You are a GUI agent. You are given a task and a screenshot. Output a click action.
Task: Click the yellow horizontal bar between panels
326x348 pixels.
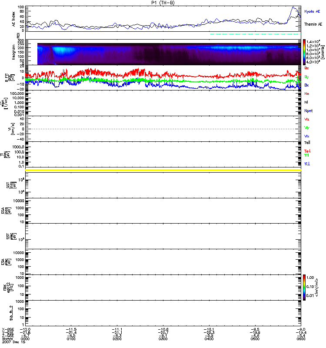pyautogui.click(x=163, y=170)
